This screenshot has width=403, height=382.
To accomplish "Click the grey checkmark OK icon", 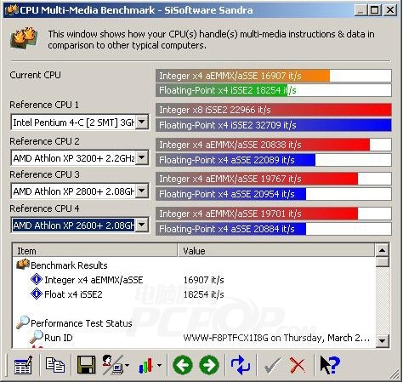I will coord(272,365).
